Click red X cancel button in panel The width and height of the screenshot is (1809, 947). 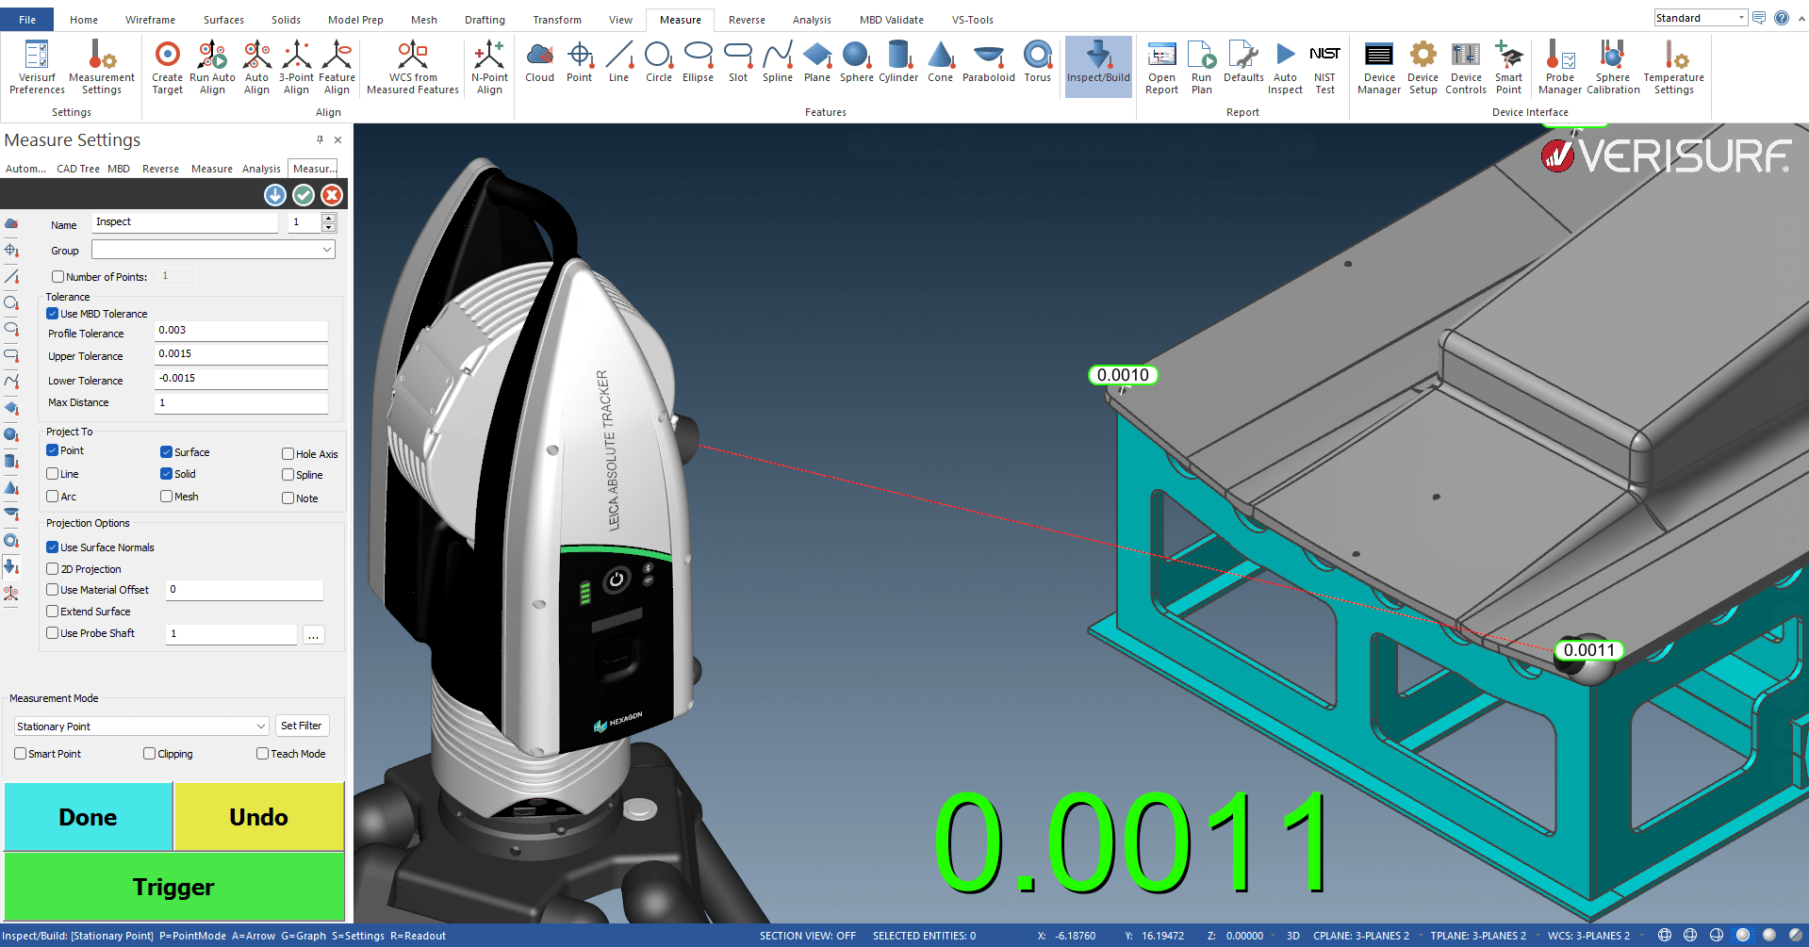click(332, 195)
